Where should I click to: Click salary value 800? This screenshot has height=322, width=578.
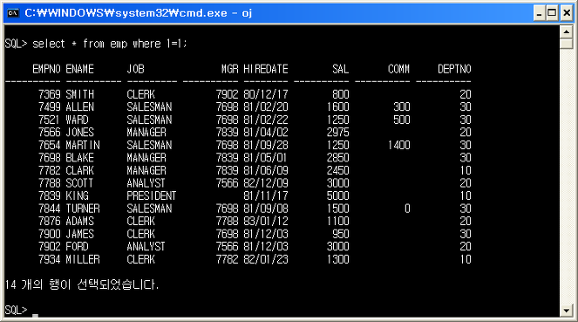point(341,94)
